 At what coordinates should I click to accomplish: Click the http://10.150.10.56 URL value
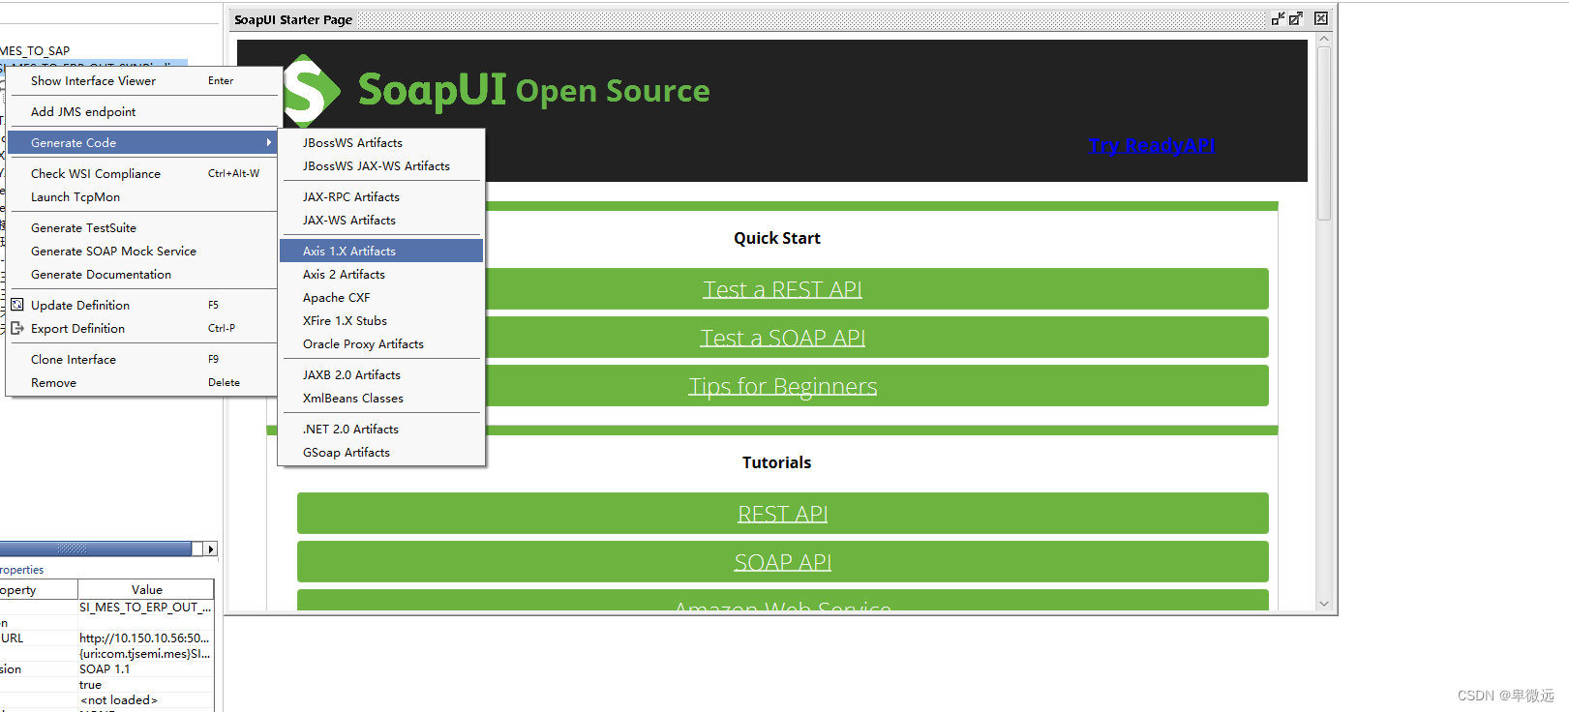(145, 638)
